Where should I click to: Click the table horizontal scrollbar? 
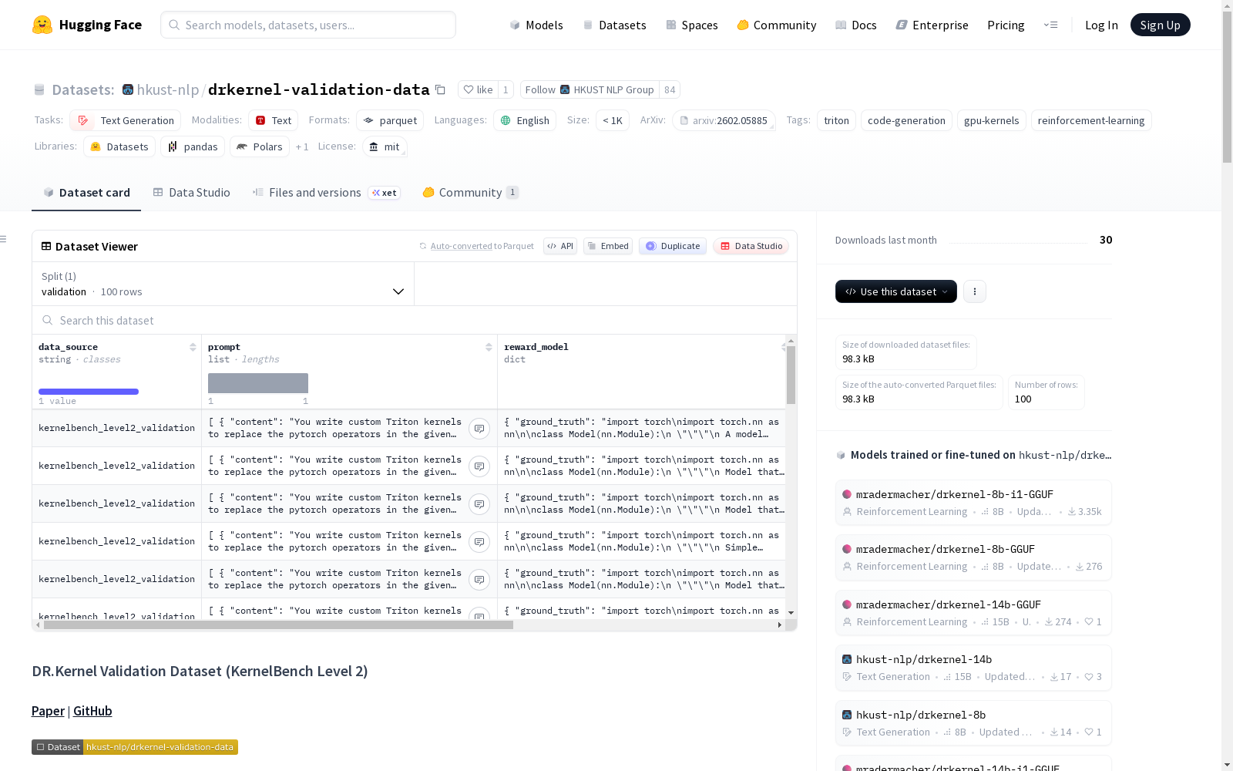tap(278, 625)
